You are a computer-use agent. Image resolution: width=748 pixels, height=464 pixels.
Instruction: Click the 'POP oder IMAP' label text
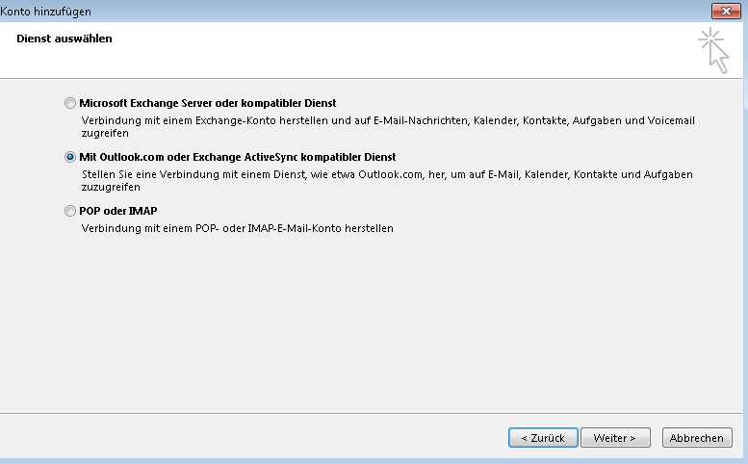117,211
